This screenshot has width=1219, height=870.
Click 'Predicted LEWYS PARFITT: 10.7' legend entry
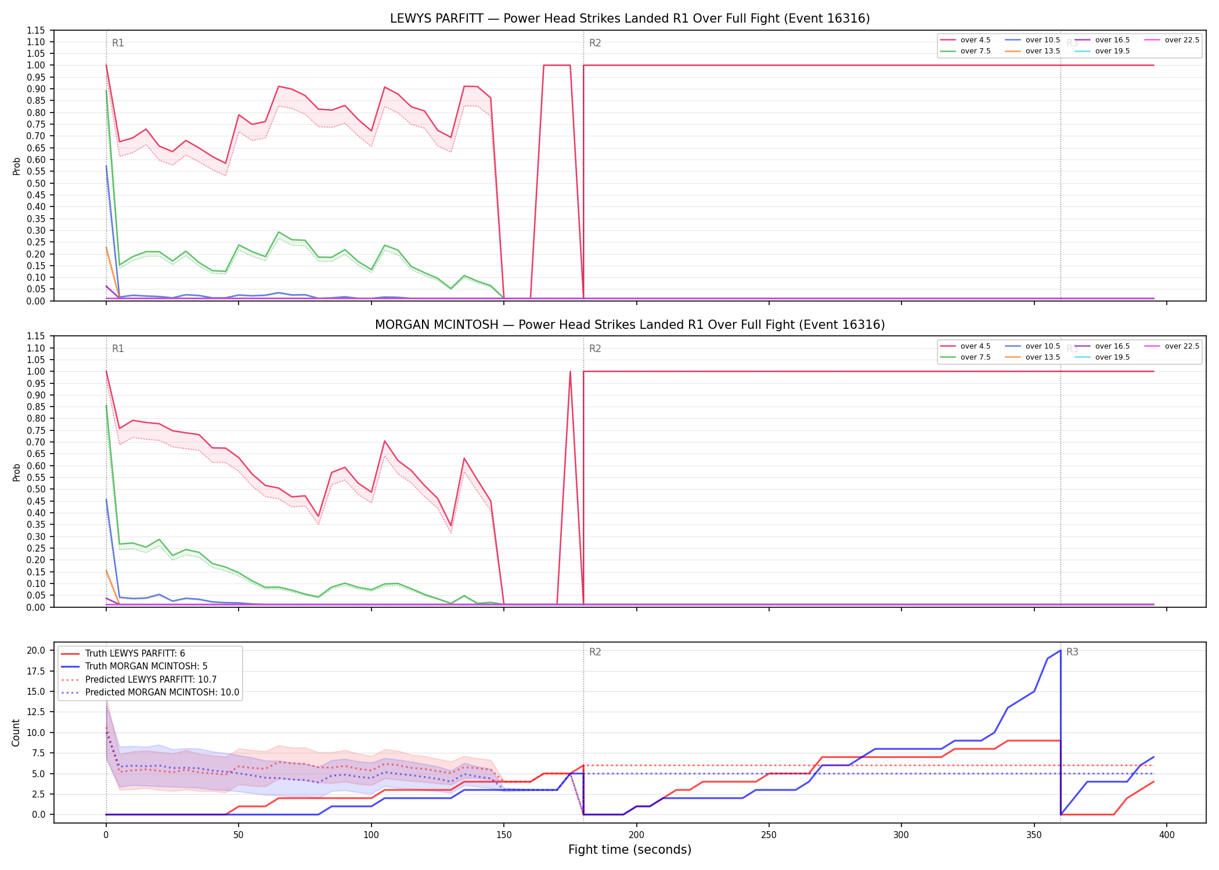[x=139, y=680]
